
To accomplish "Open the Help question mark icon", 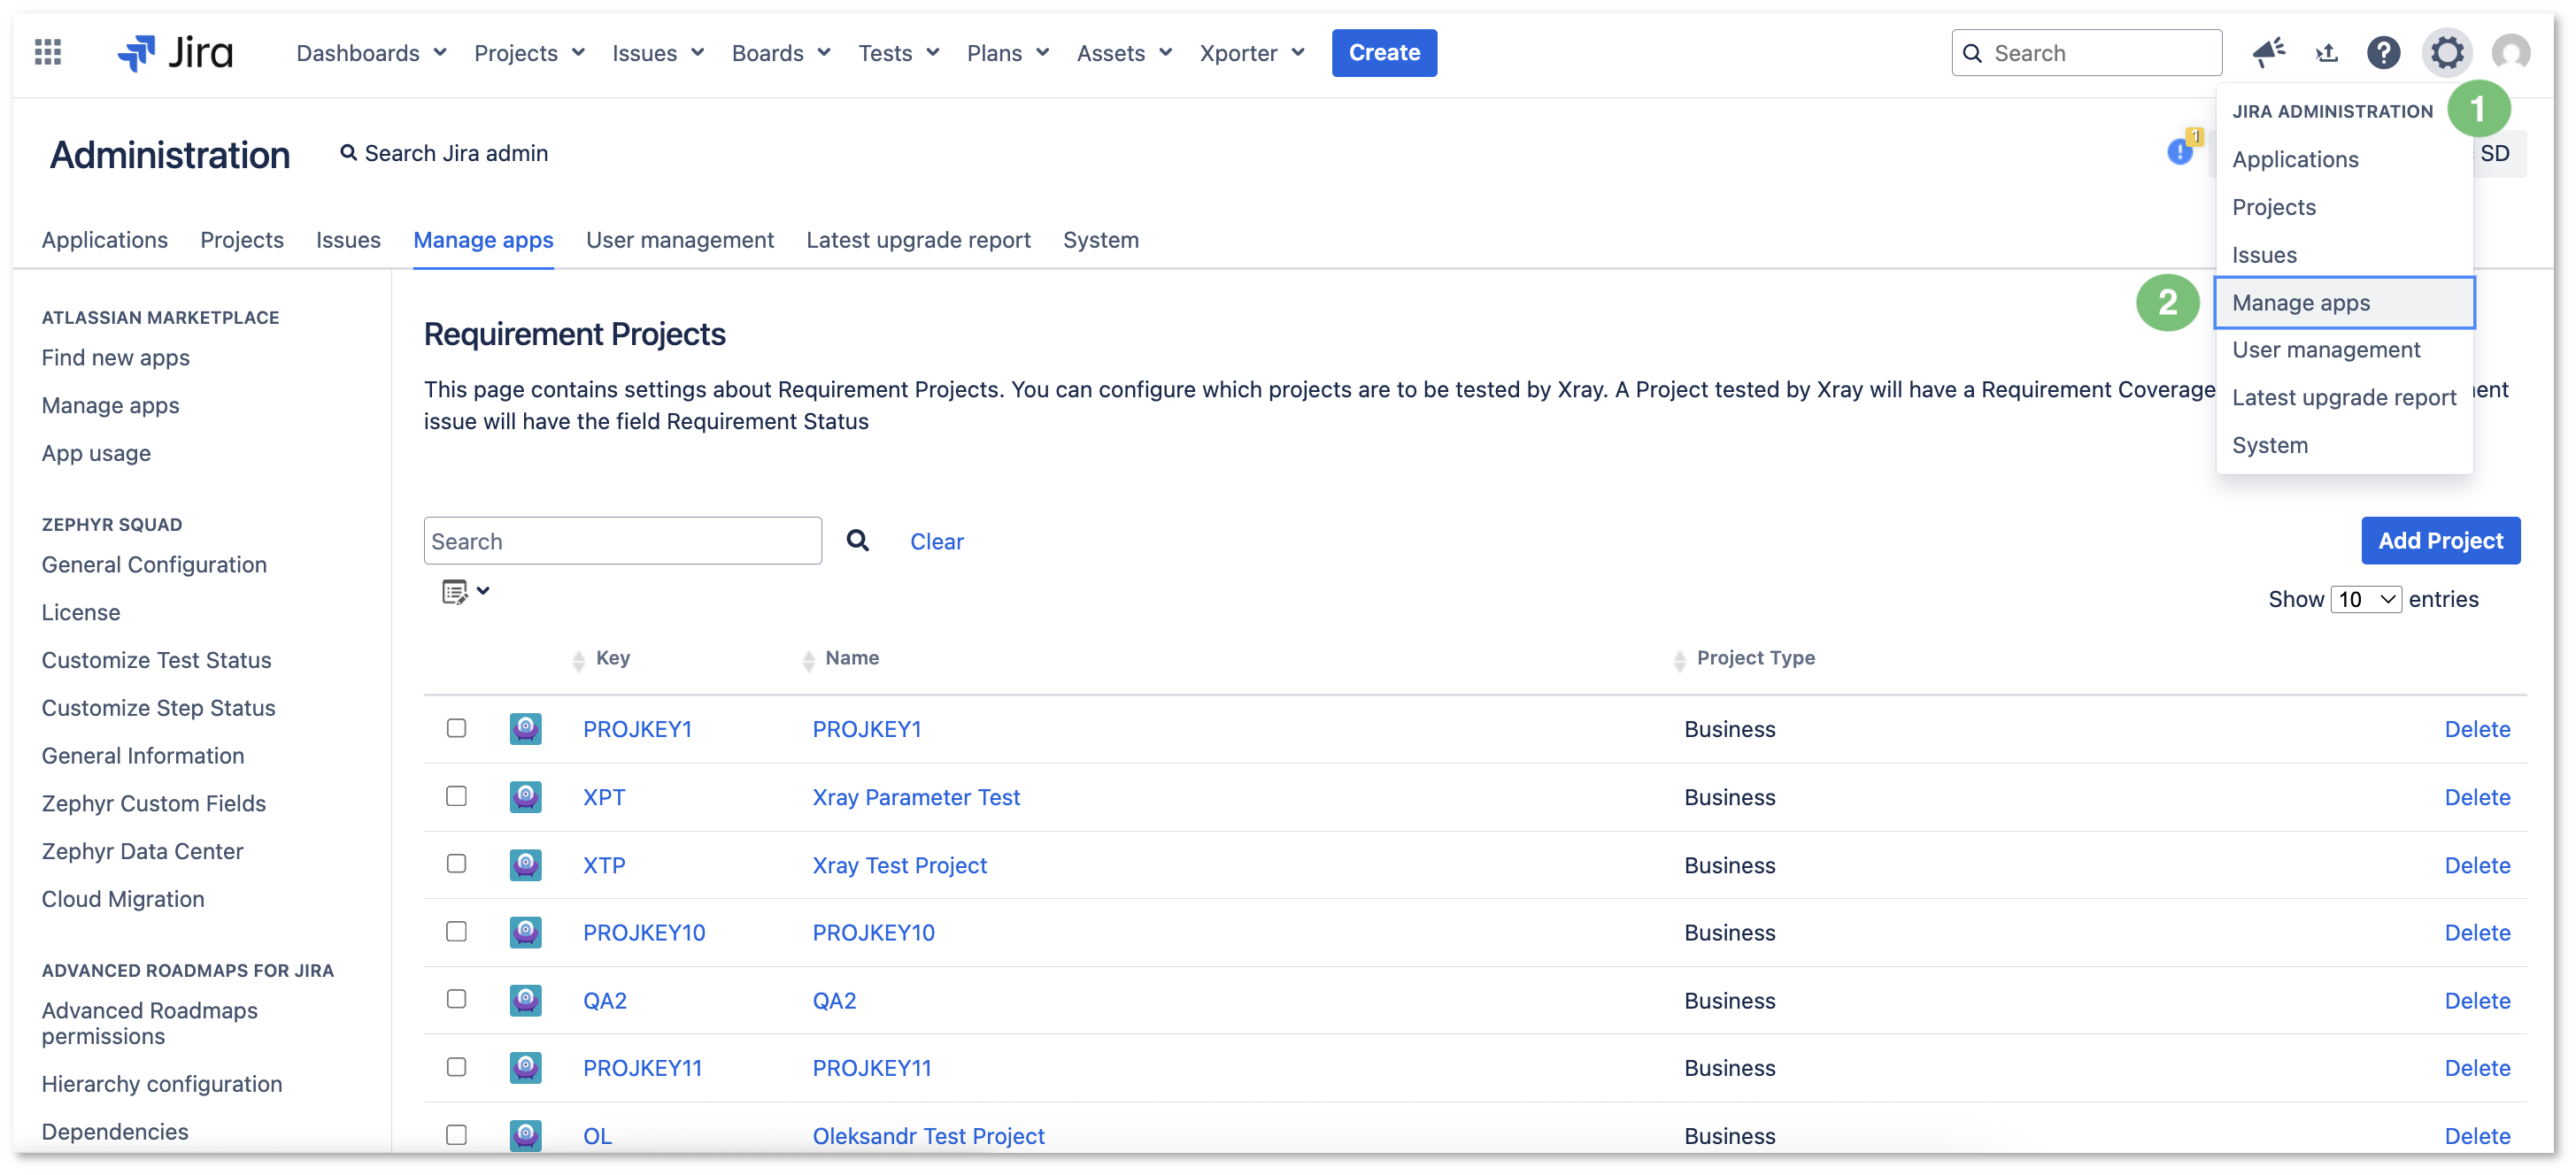I will click(x=2384, y=52).
